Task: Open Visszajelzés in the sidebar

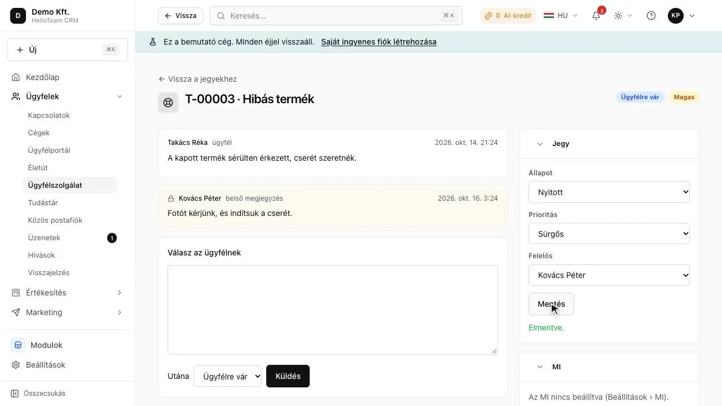Action: pyautogui.click(x=70, y=272)
